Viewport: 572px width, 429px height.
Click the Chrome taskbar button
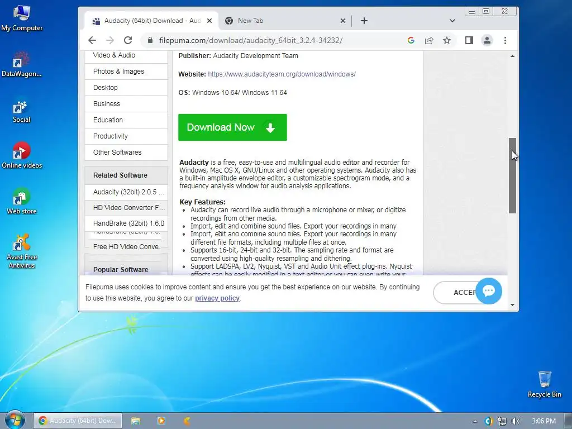(78, 421)
